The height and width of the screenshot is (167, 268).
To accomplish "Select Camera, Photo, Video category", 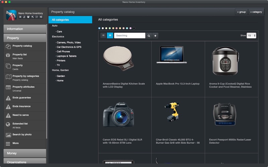I will pyautogui.click(x=69, y=42).
